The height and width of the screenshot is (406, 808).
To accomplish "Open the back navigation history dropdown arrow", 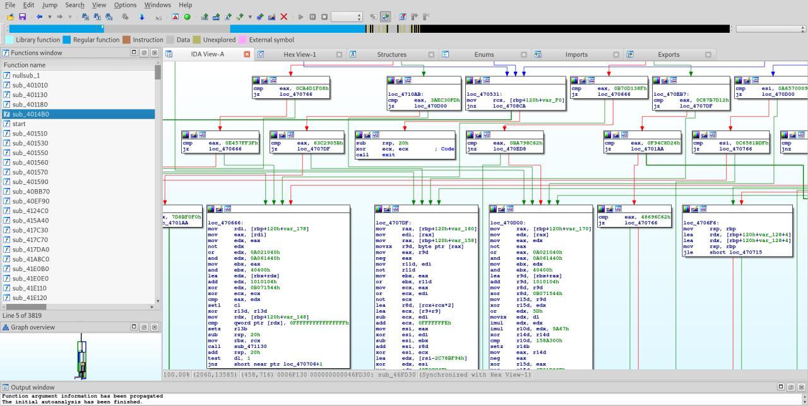I will pos(49,16).
